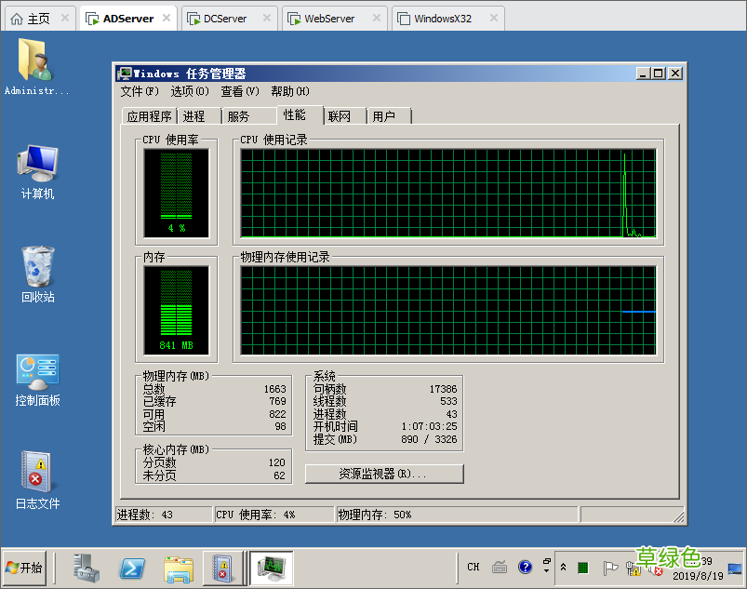Launch PowerShell from the taskbar
Image resolution: width=747 pixels, height=589 pixels.
[x=131, y=568]
